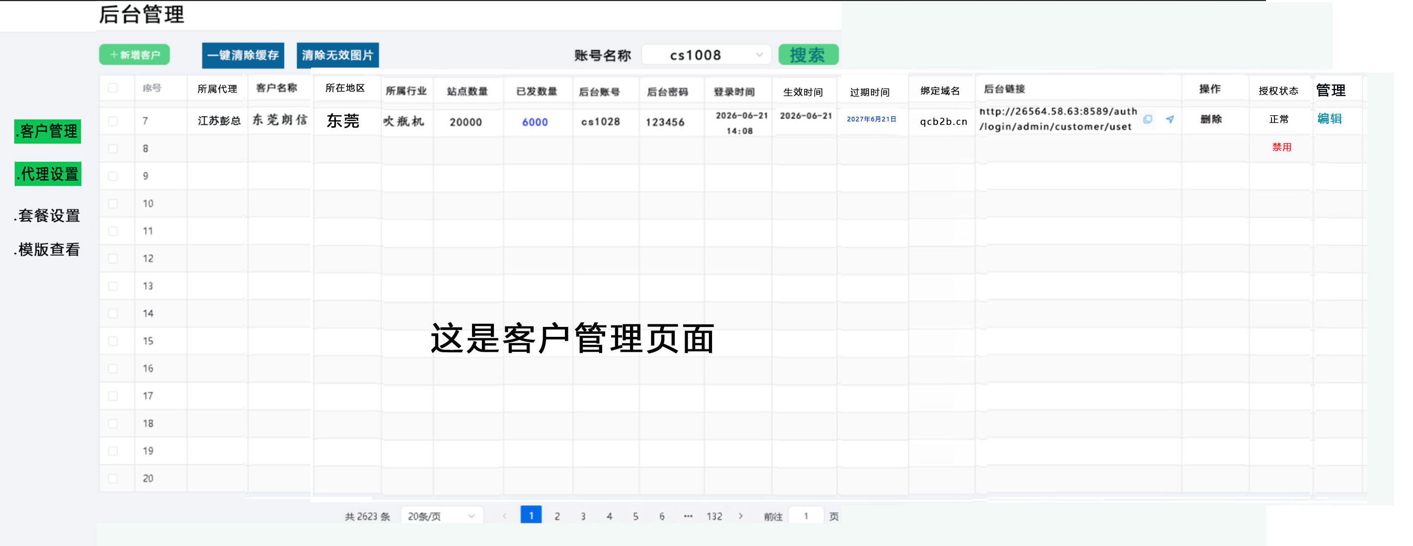This screenshot has width=1413, height=546.
Task: Click the 江苏彭总 agent cell
Action: click(219, 121)
